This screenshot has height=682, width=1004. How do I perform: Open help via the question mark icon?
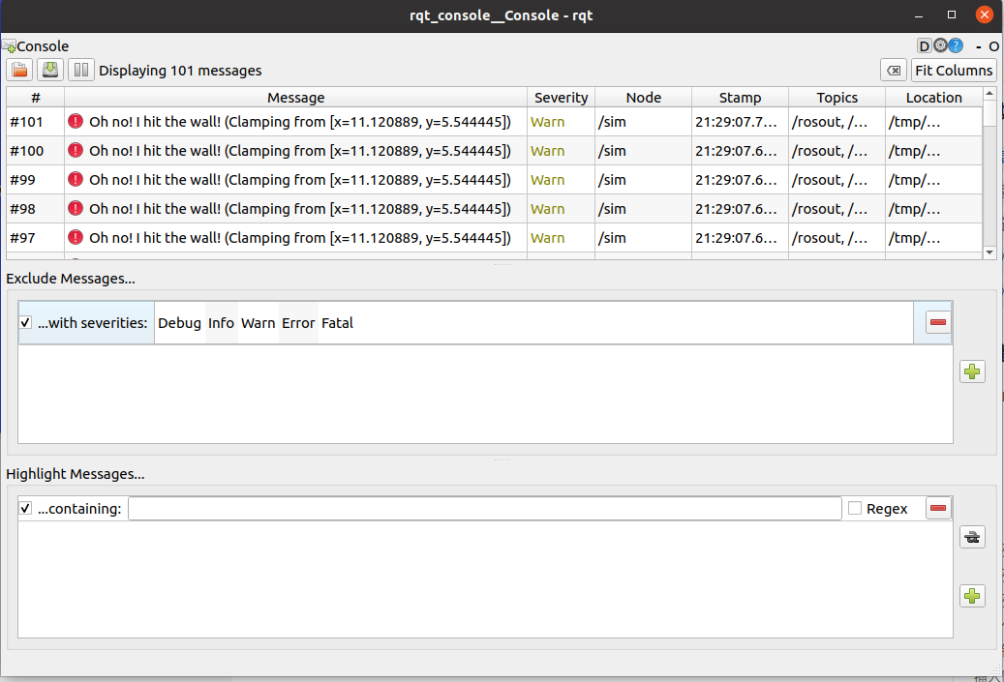956,45
